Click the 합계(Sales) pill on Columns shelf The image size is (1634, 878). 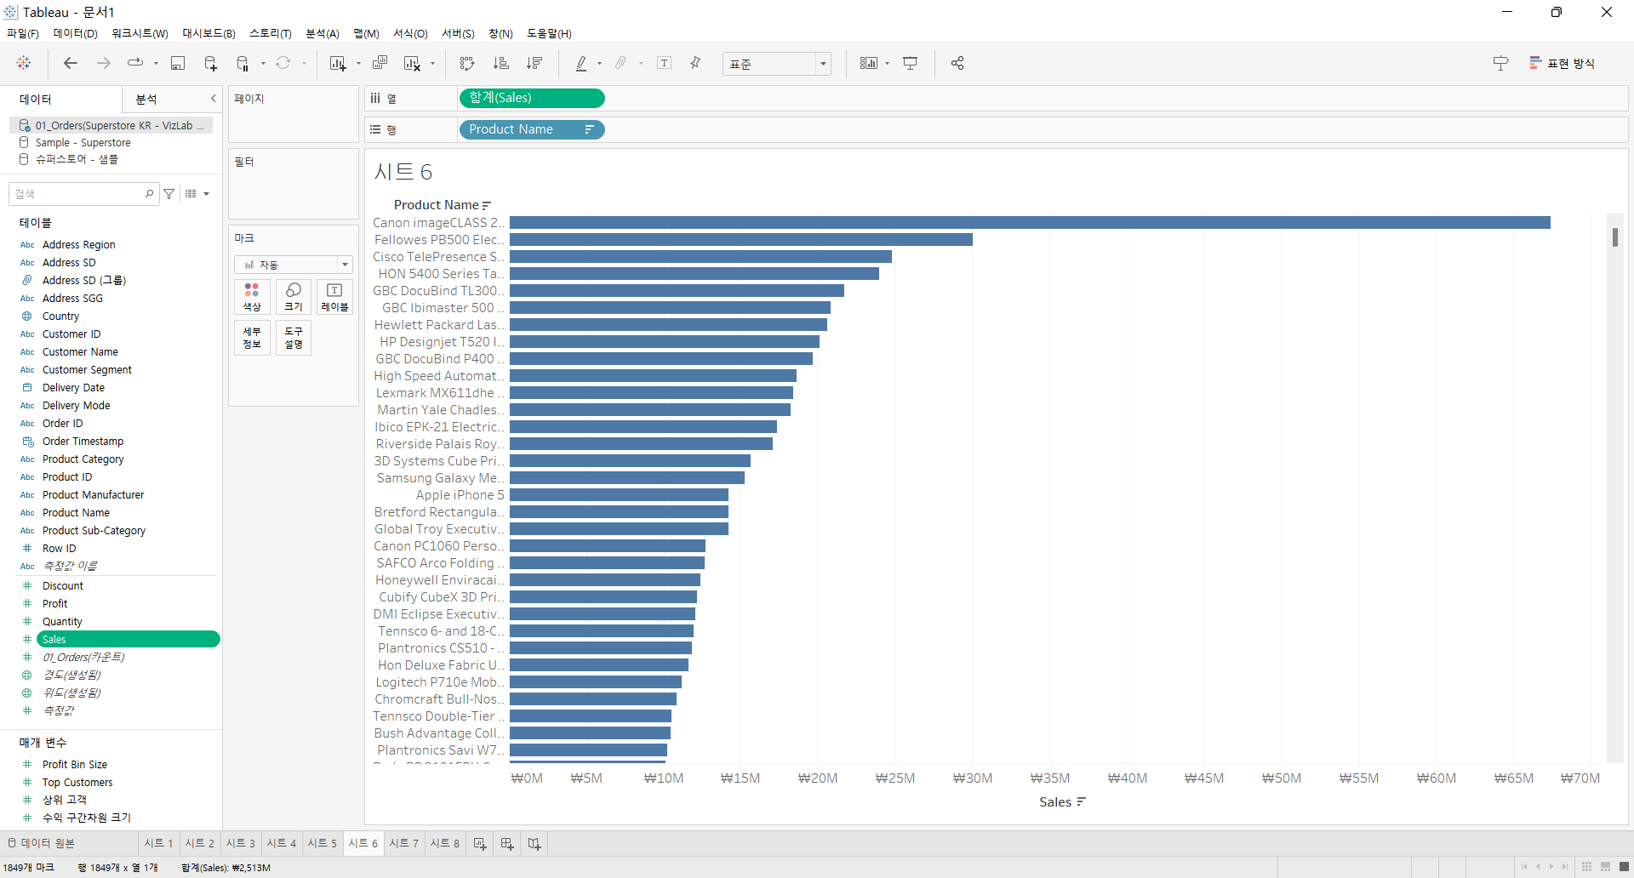coord(532,98)
